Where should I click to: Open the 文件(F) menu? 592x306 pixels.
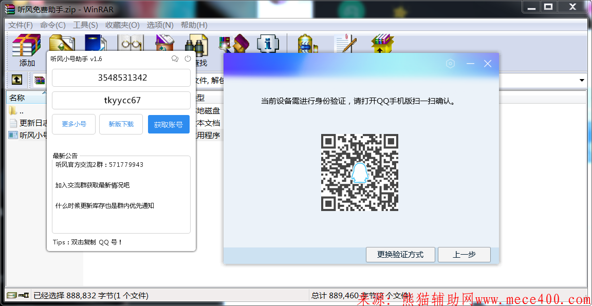coord(21,25)
